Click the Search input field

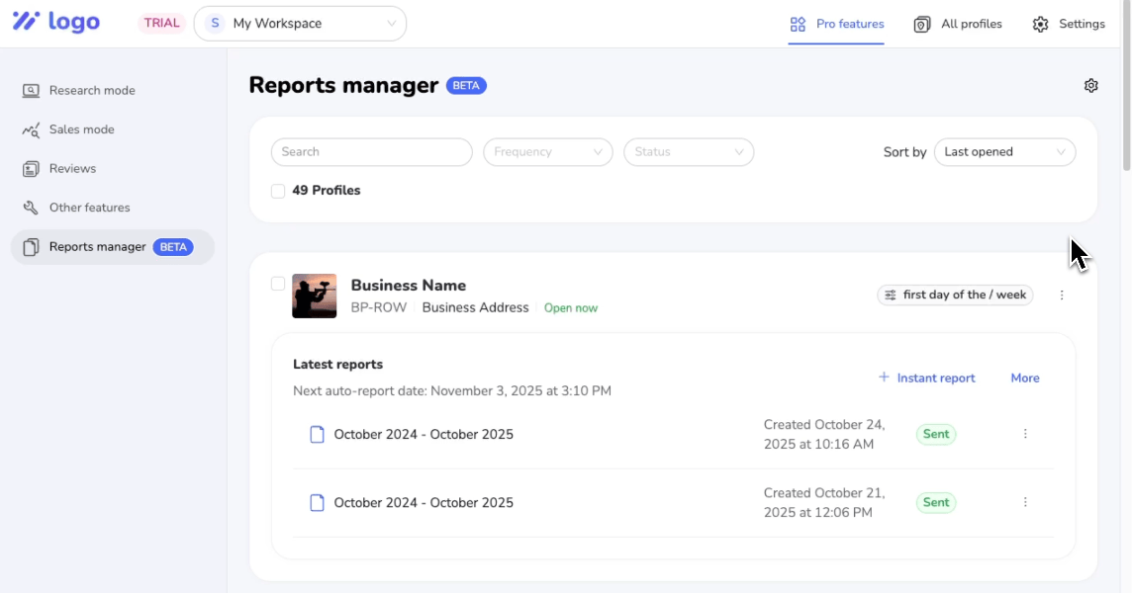(x=371, y=152)
